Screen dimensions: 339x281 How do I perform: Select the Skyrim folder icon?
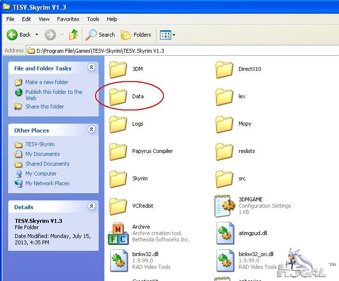[118, 179]
